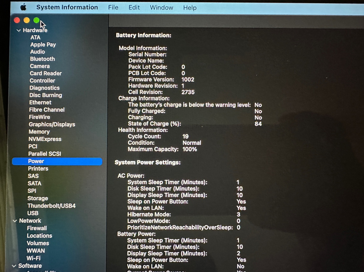Viewport: 364px width, 272px height.
Task: Click the Charge Information label
Action: click(x=144, y=98)
